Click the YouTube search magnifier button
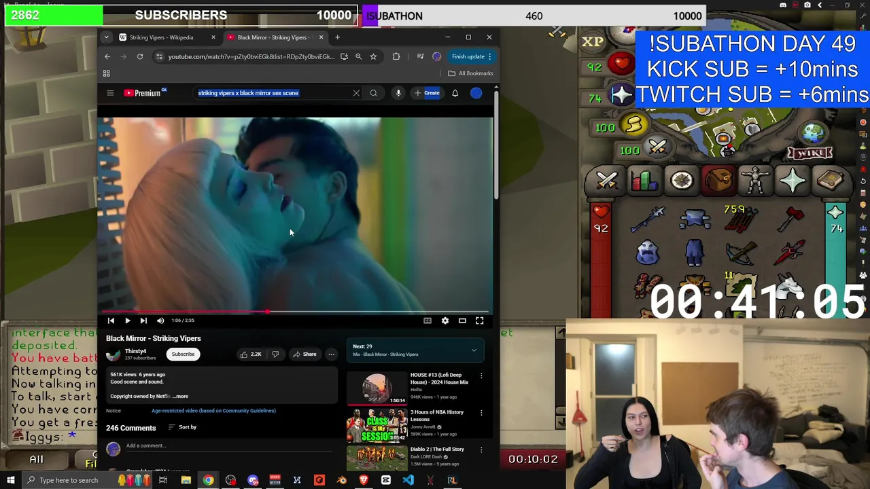 373,93
